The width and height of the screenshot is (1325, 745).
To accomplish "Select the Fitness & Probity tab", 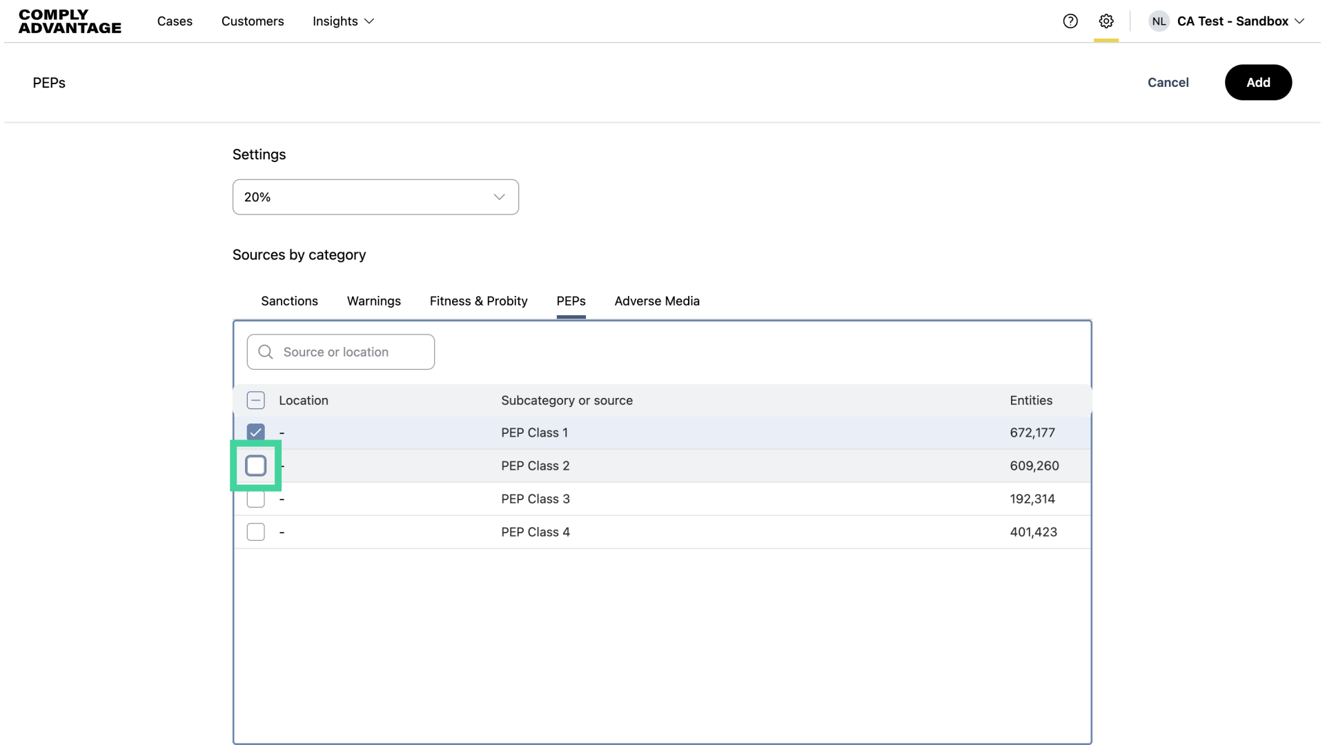I will tap(478, 301).
